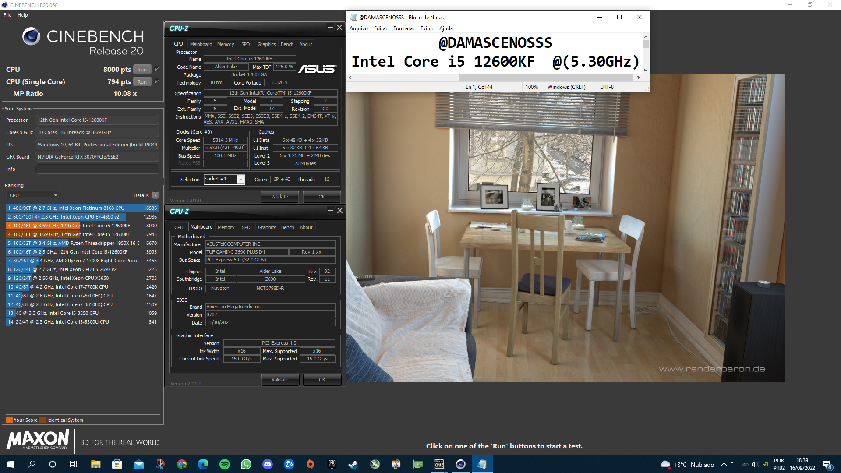Click the ASUS logo in the CPU-Z CPU tab

click(x=318, y=69)
